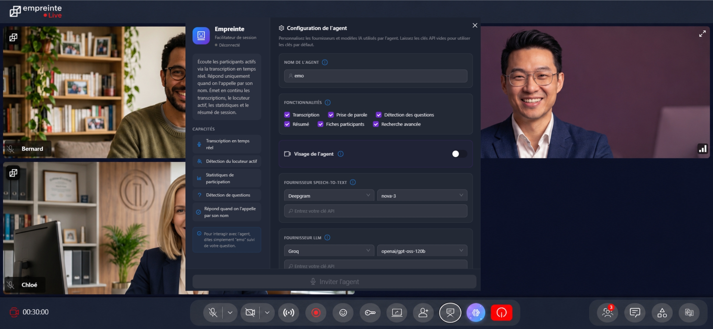Expand microphone options chevron
Screen dimensions: 713x329
(230, 313)
